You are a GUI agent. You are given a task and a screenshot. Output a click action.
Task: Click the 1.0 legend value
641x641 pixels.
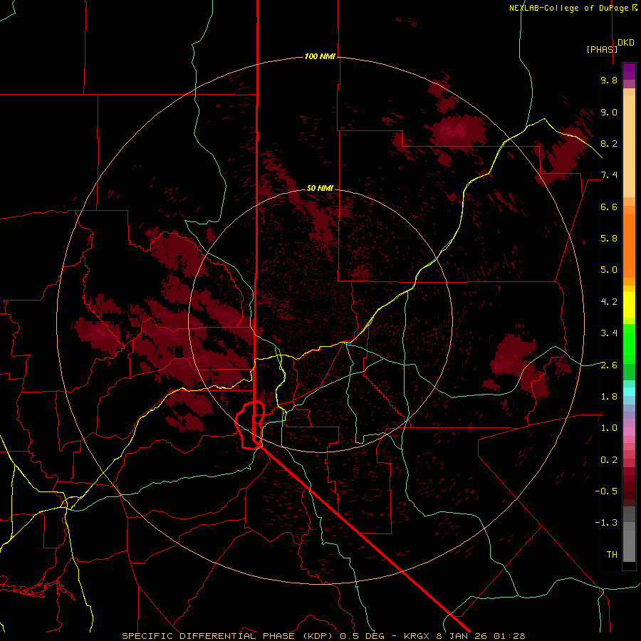pyautogui.click(x=609, y=428)
